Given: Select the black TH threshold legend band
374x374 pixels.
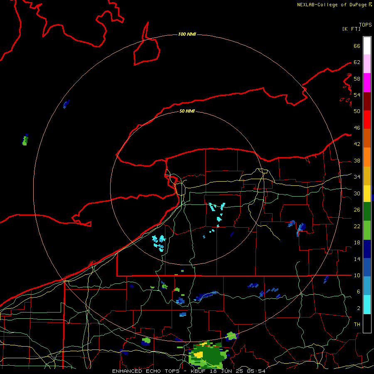Looking at the screenshot, I should [367, 323].
